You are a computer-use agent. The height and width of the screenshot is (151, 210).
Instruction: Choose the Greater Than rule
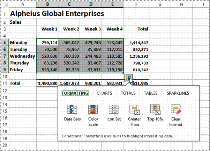pyautogui.click(x=134, y=116)
